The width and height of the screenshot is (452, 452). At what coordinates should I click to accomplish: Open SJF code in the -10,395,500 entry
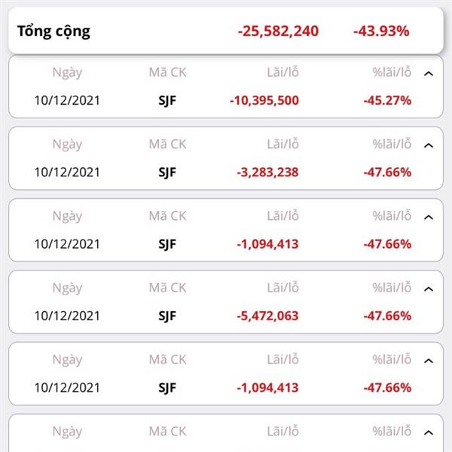[x=167, y=101]
